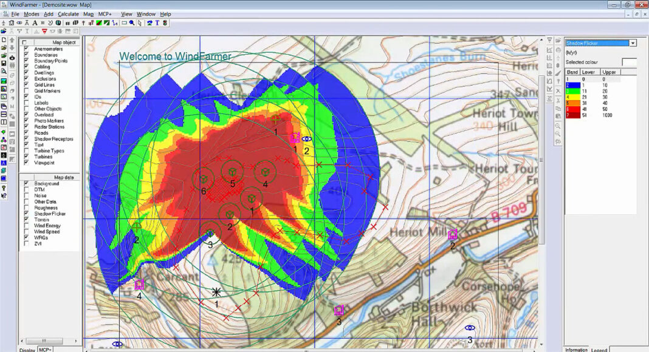Uncheck the Turbines map object checkbox

click(x=26, y=157)
